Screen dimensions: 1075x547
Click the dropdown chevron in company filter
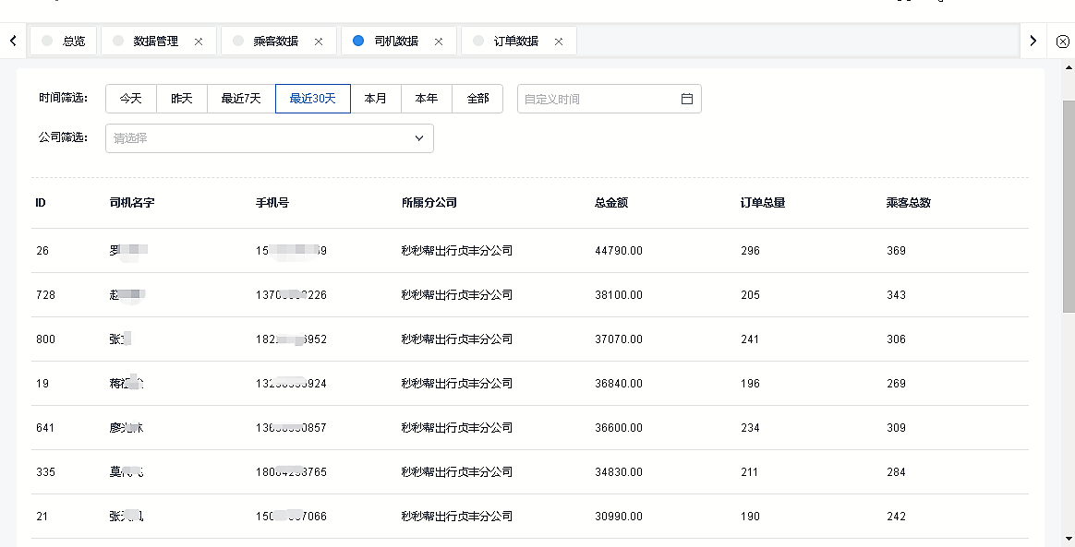coord(419,138)
